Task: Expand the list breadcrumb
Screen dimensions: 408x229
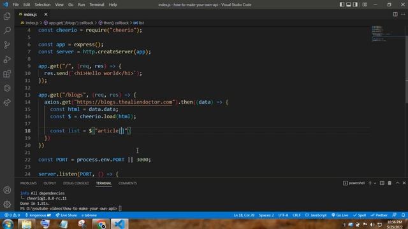Action: (x=139, y=23)
